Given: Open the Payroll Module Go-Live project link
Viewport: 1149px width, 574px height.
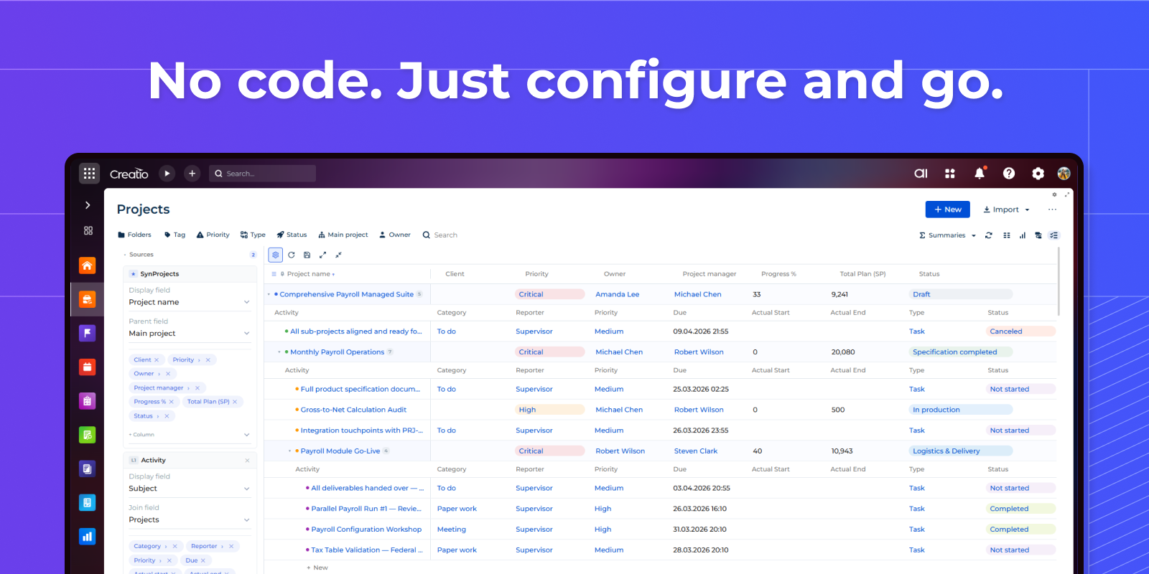Looking at the screenshot, I should (x=340, y=451).
